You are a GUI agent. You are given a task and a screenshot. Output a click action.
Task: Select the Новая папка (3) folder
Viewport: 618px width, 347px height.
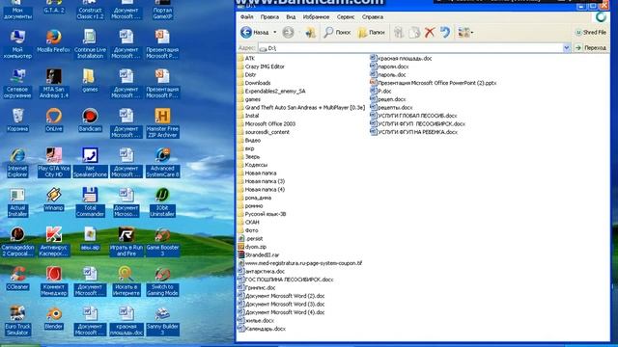tap(261, 181)
